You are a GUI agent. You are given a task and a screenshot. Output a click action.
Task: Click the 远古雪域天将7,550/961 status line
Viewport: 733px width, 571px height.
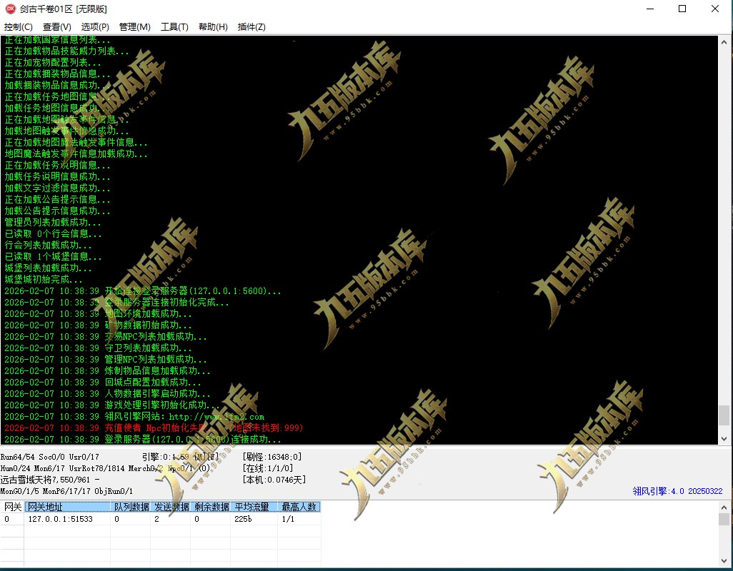tap(49, 480)
